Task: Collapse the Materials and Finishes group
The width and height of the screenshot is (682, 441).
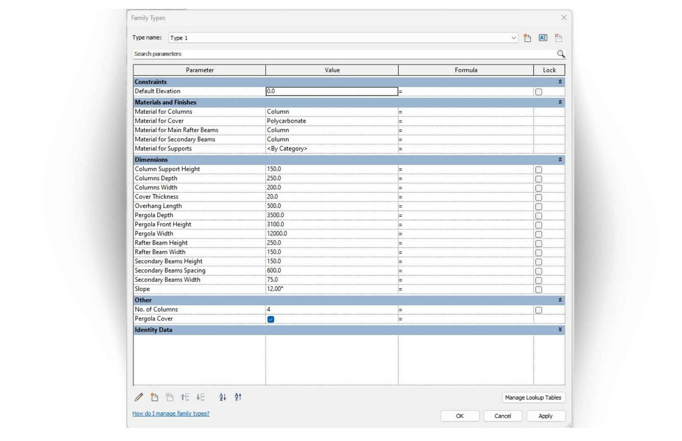Action: [560, 102]
